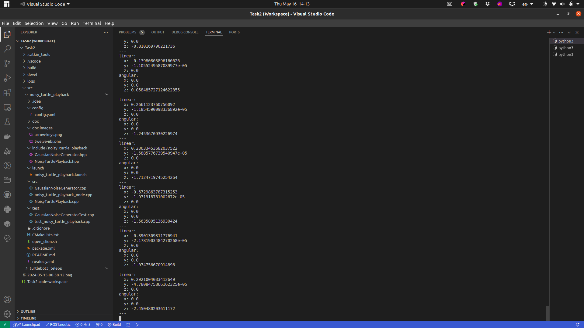
Task: Collapse the doc-images folder
Action: click(x=42, y=128)
